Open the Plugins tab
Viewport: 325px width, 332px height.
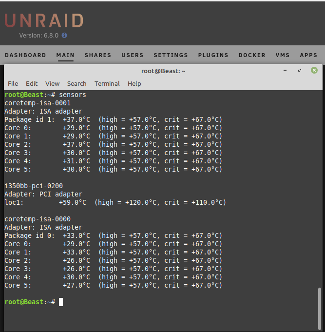pos(213,55)
